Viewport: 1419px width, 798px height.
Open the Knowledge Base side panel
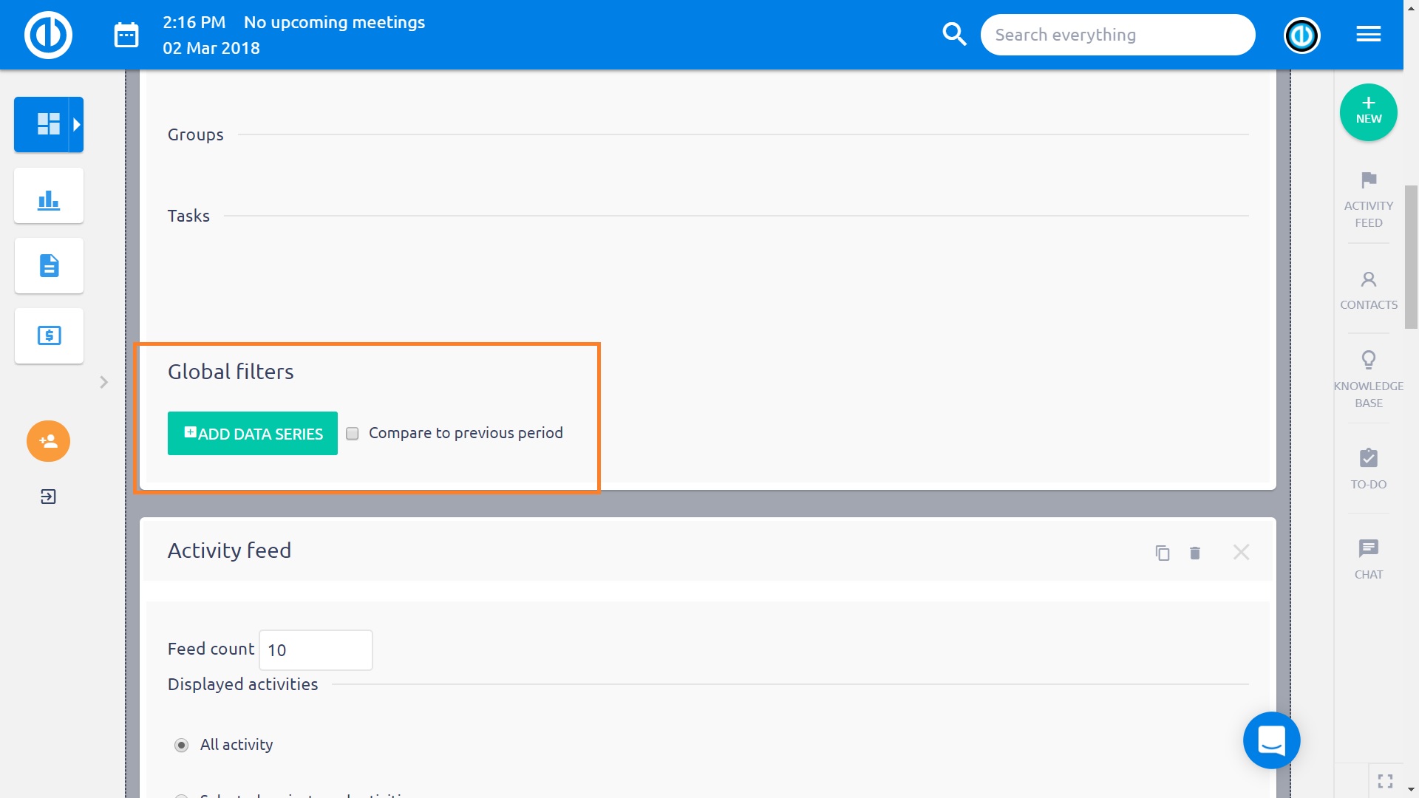coord(1368,380)
